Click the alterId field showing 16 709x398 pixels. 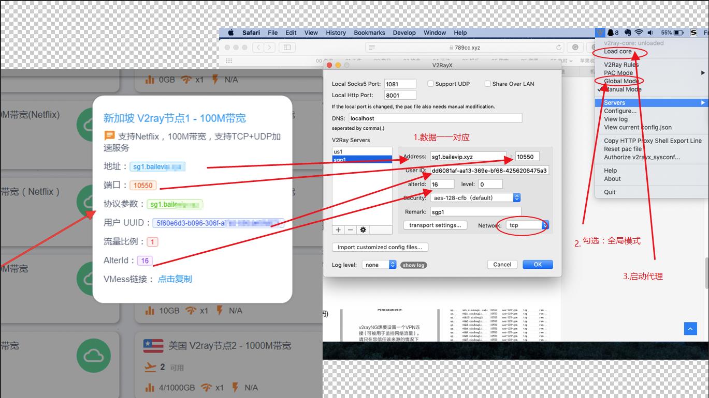pyautogui.click(x=442, y=184)
